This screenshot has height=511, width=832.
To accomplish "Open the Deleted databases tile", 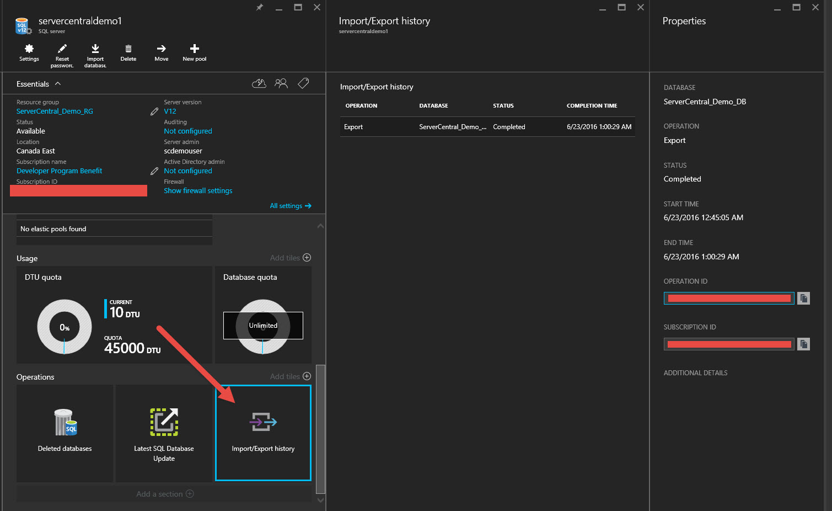I will [x=65, y=433].
